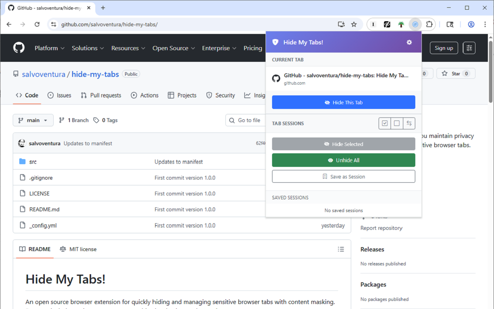Image resolution: width=494 pixels, height=309 pixels.
Task: Click the Sign up button
Action: [444, 48]
